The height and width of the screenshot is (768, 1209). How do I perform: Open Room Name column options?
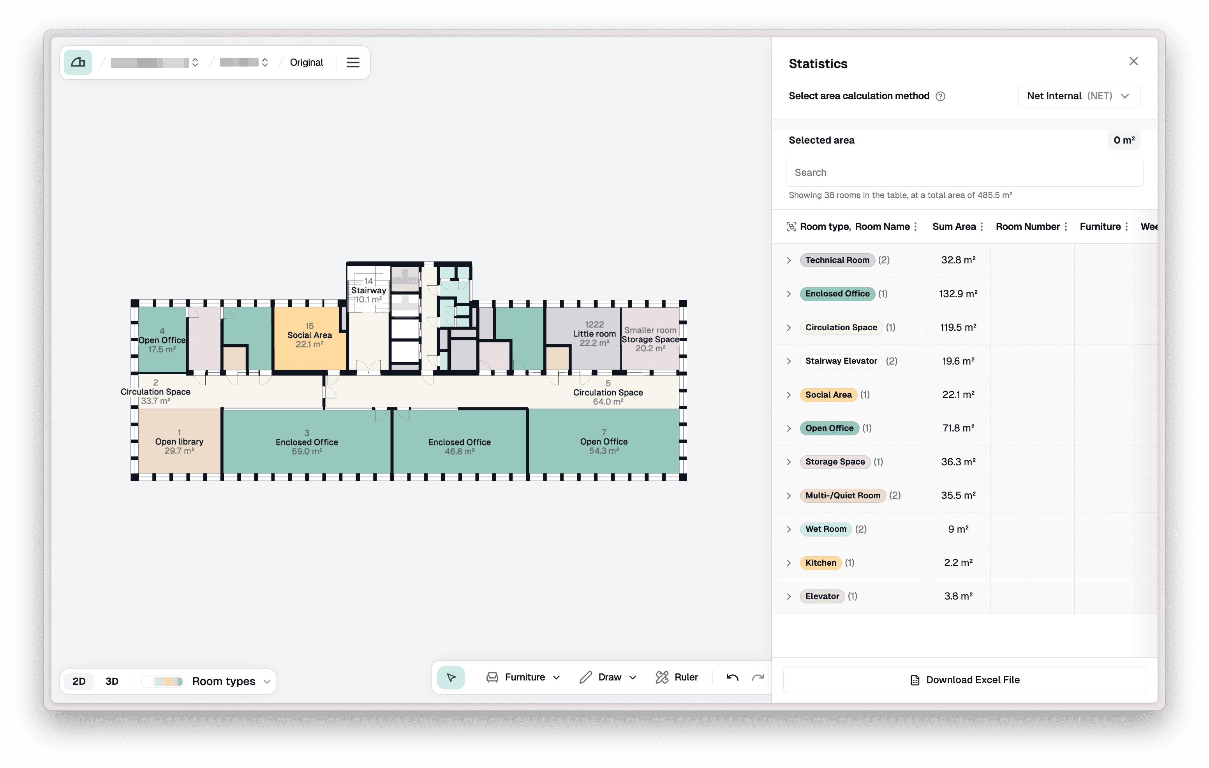tap(915, 227)
